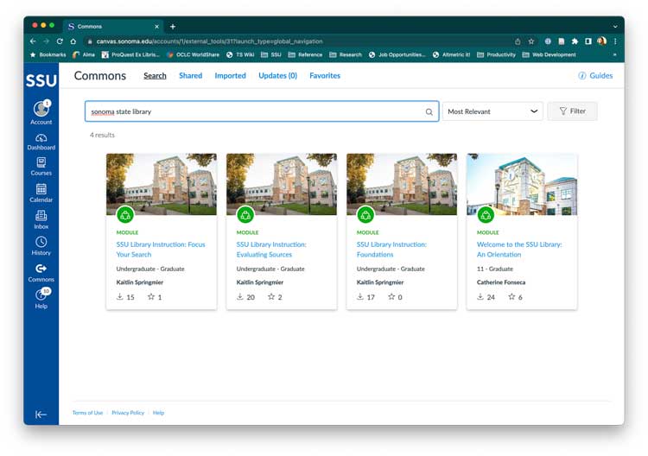Click the Focus Your Search card thumbnail
Screen dimensions: 648x456
pyautogui.click(x=162, y=184)
